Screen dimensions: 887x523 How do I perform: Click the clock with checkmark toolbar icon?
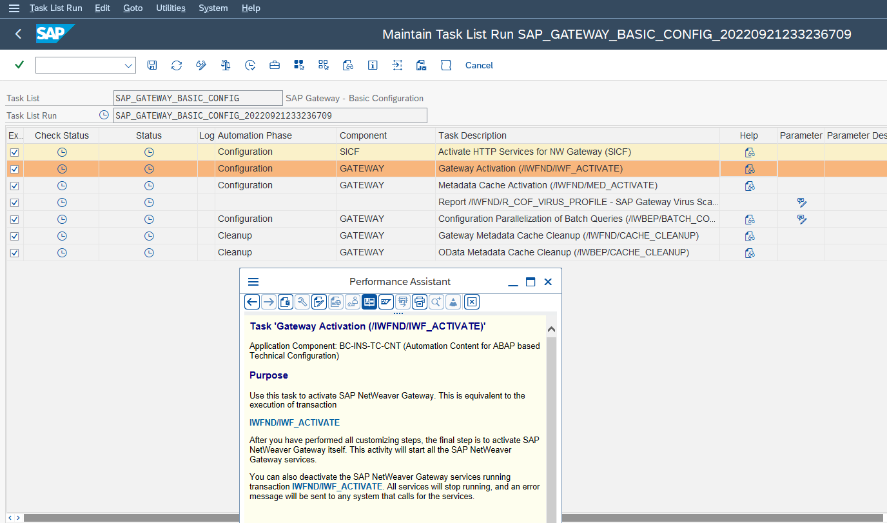click(250, 65)
